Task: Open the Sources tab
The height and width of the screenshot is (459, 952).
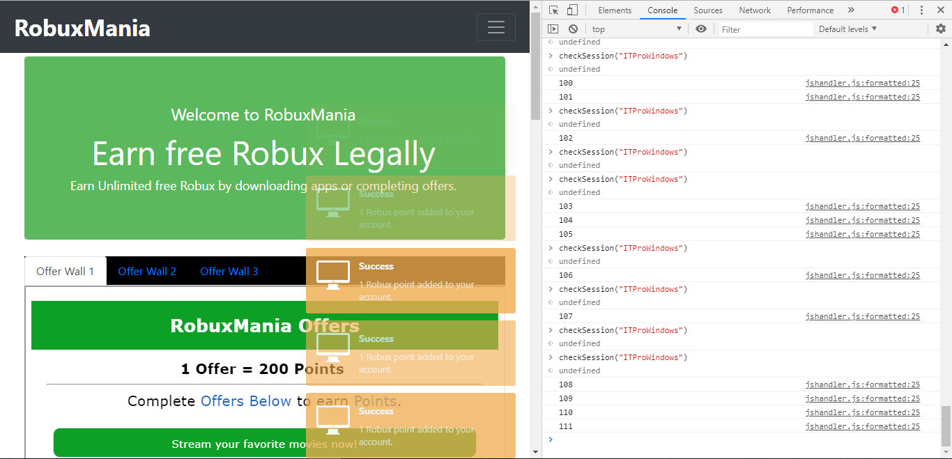Action: [707, 10]
